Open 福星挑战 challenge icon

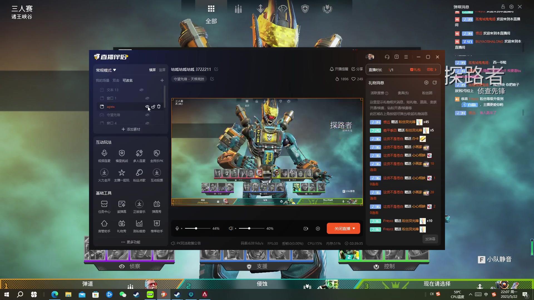coord(122,156)
